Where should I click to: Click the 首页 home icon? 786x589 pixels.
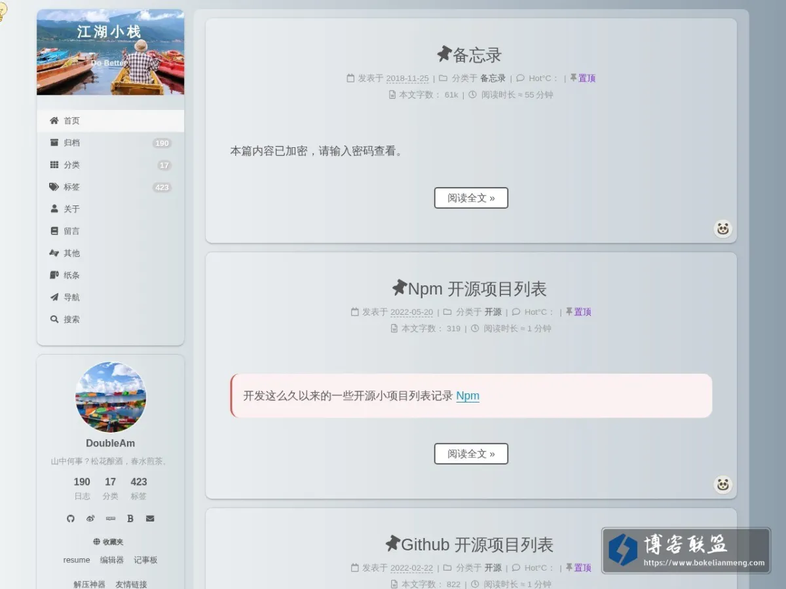click(x=54, y=120)
